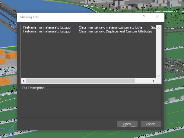Click the vertical scrollbar up arrow
Image resolution: width=184 pixels, height=138 pixels.
(159, 28)
